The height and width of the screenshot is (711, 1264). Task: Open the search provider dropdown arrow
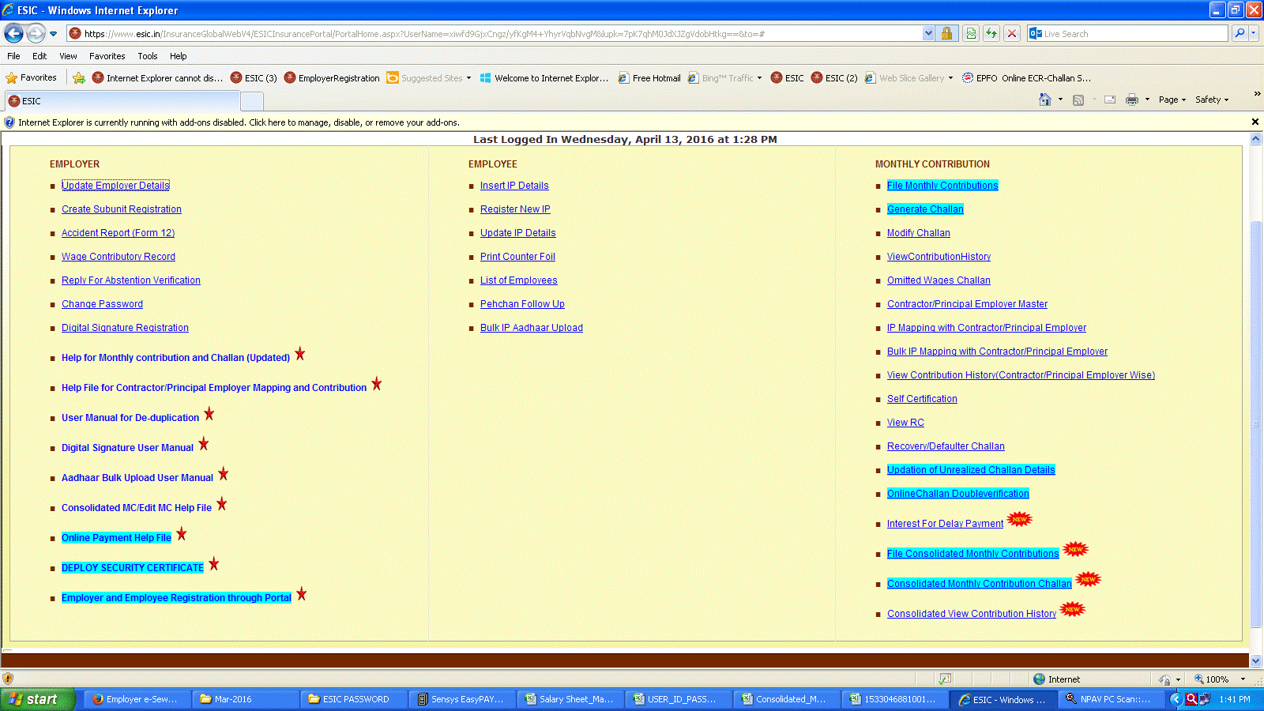(x=1254, y=33)
